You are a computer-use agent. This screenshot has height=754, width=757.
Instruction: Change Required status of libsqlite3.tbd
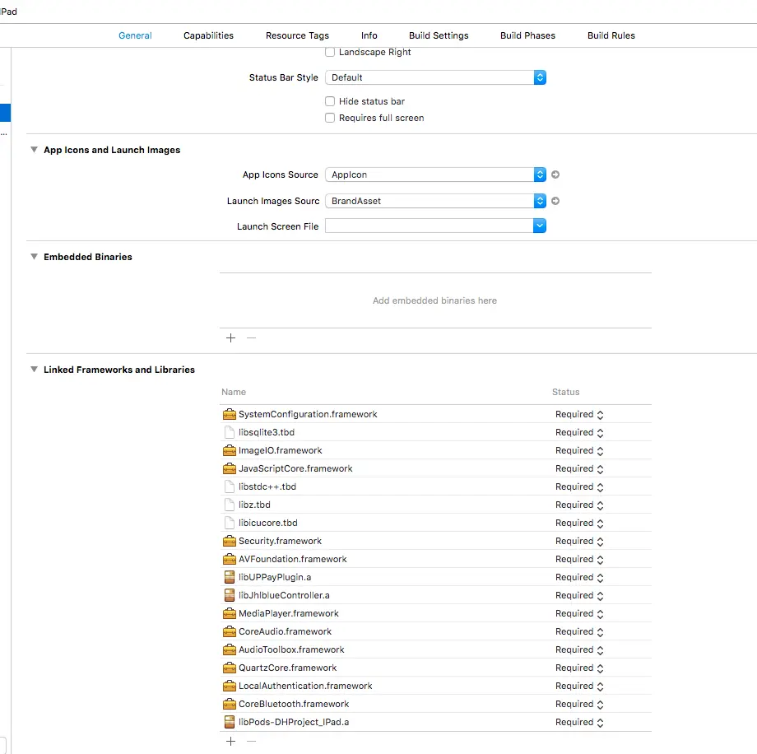[x=579, y=432]
